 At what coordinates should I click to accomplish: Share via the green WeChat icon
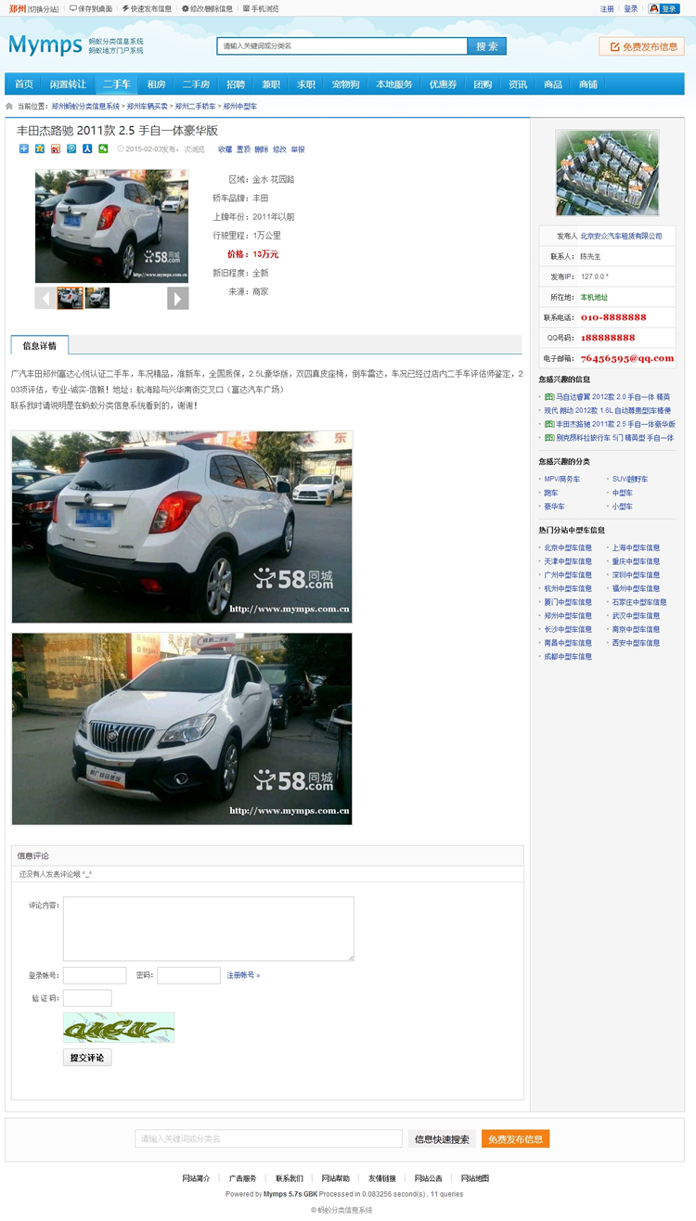103,148
